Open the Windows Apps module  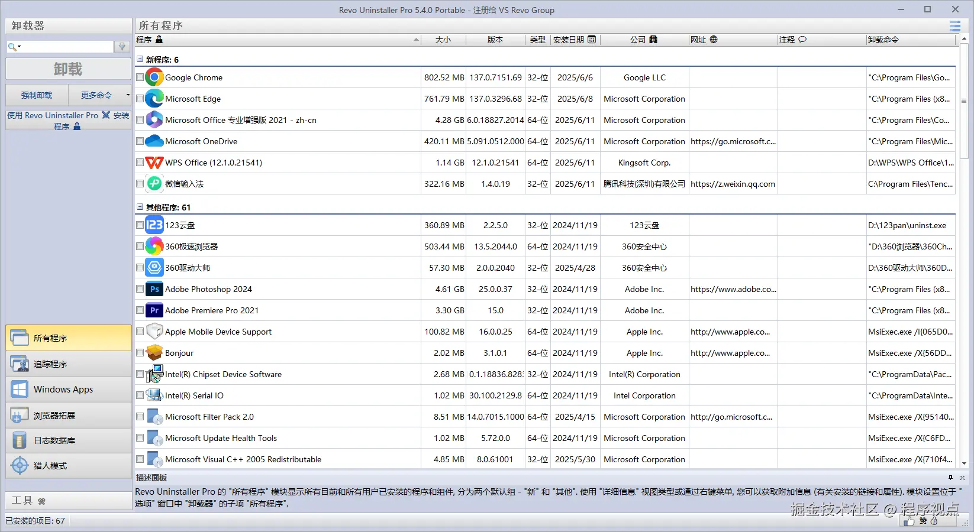(68, 390)
